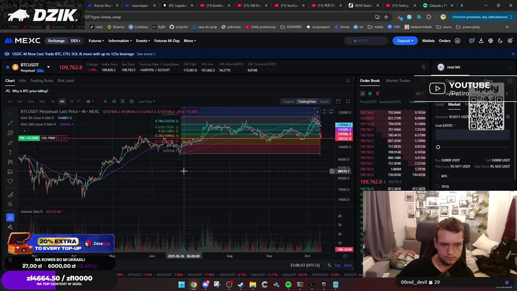Screen dimensions: 517x291
Task: Select the ruler measure tool
Action: coord(10,195)
